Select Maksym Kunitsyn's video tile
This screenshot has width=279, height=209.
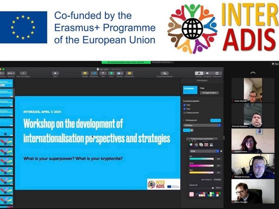tap(253, 166)
